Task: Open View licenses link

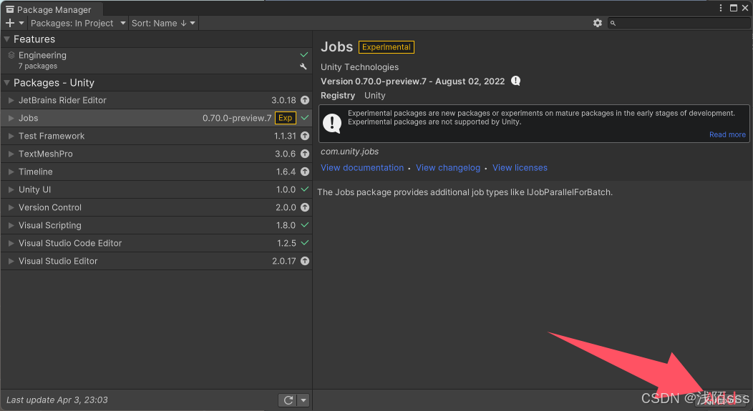Action: pos(520,168)
